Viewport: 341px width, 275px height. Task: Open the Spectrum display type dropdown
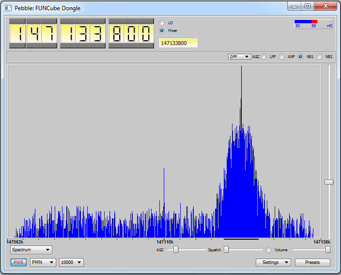31,250
